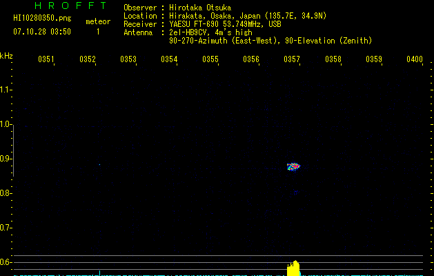Click the yellow power peak at bottom
Screen dimensions: 434x276
coord(293,268)
